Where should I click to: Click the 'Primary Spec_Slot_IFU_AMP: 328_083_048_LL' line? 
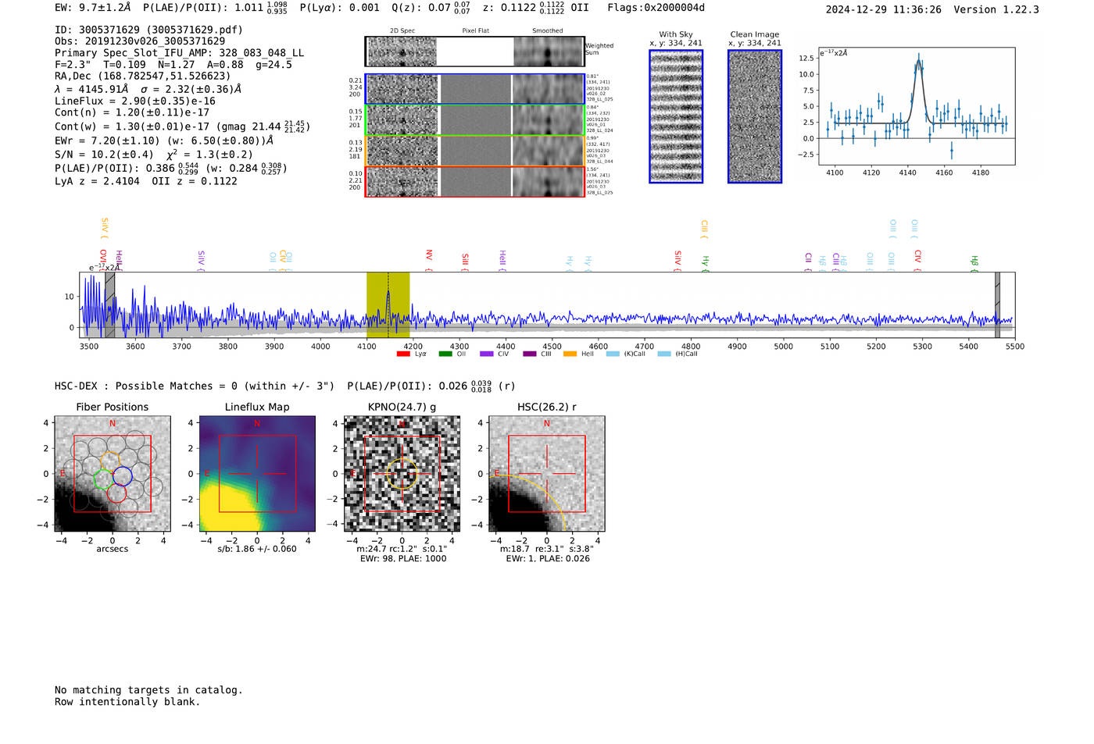click(x=179, y=53)
